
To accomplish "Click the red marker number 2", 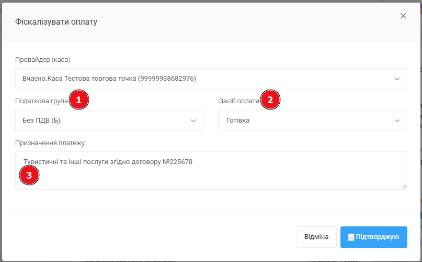I will pyautogui.click(x=270, y=100).
